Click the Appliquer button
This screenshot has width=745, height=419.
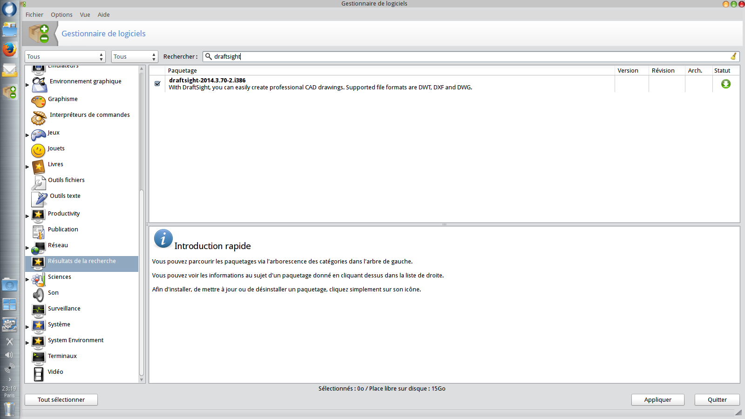click(x=658, y=399)
